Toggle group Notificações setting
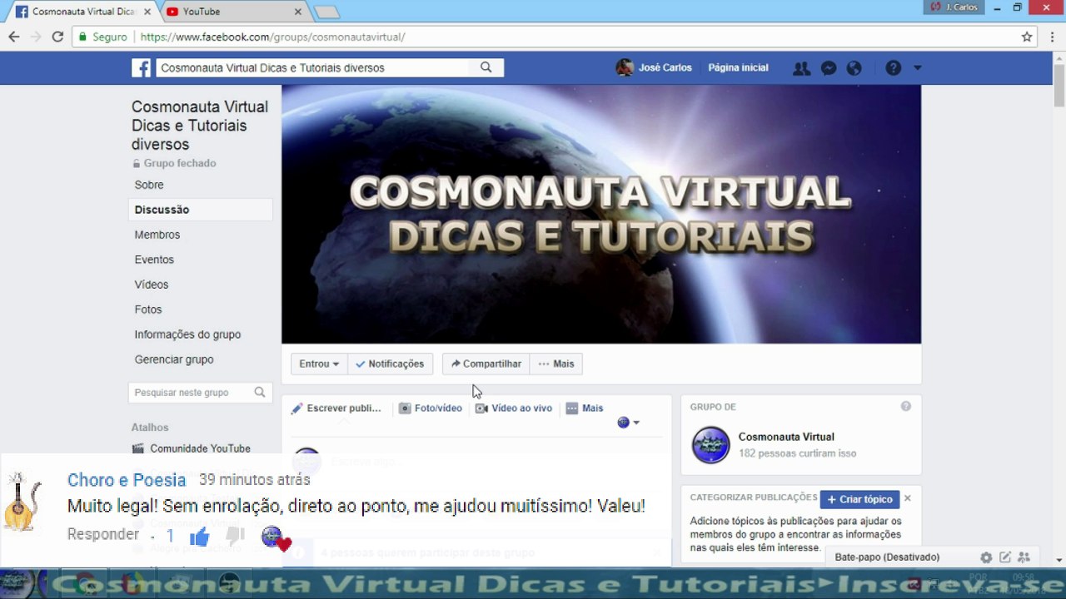The height and width of the screenshot is (599, 1066). (x=390, y=364)
